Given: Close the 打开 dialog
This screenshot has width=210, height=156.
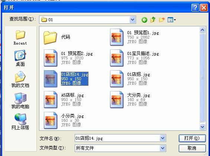Looking at the screenshot, I should 204,8.
